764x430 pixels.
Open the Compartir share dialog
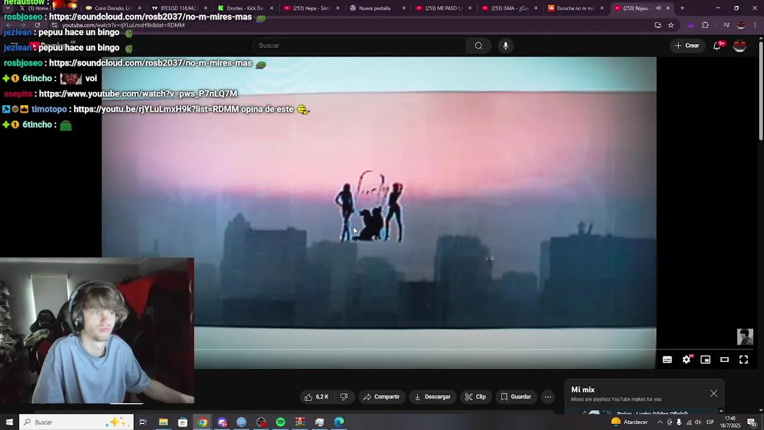(381, 397)
